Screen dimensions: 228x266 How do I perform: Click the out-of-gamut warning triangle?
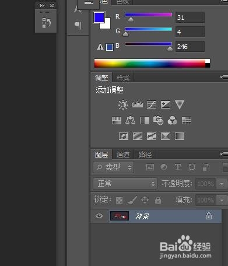tap(100, 47)
